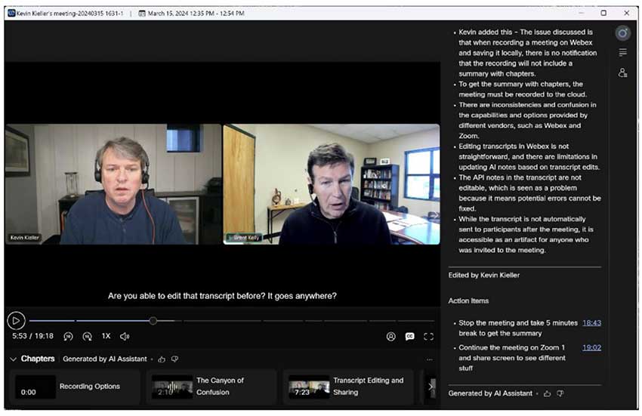The height and width of the screenshot is (416, 642).
Task: Skip forward 10 seconds in recording
Action: click(x=87, y=336)
